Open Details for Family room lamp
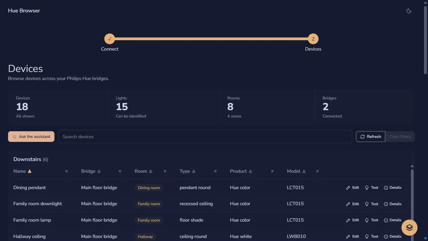 click(393, 220)
